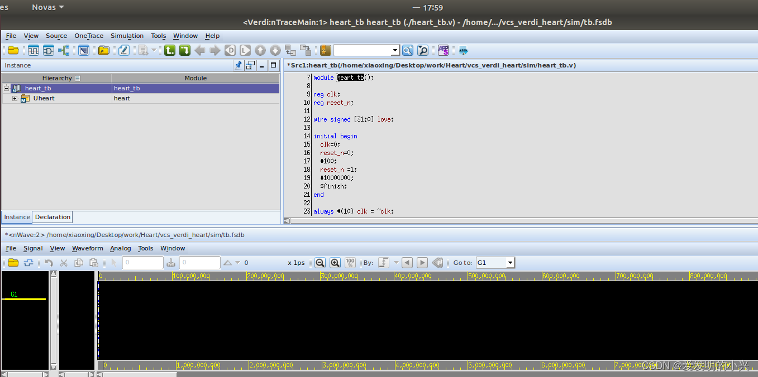
Task: Open the File menu in nTrace
Action: click(11, 36)
